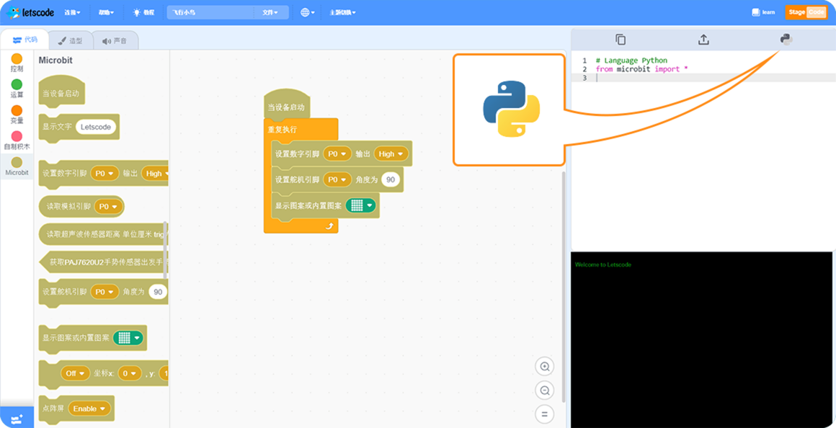Copy the code with the copy icon

(x=620, y=40)
